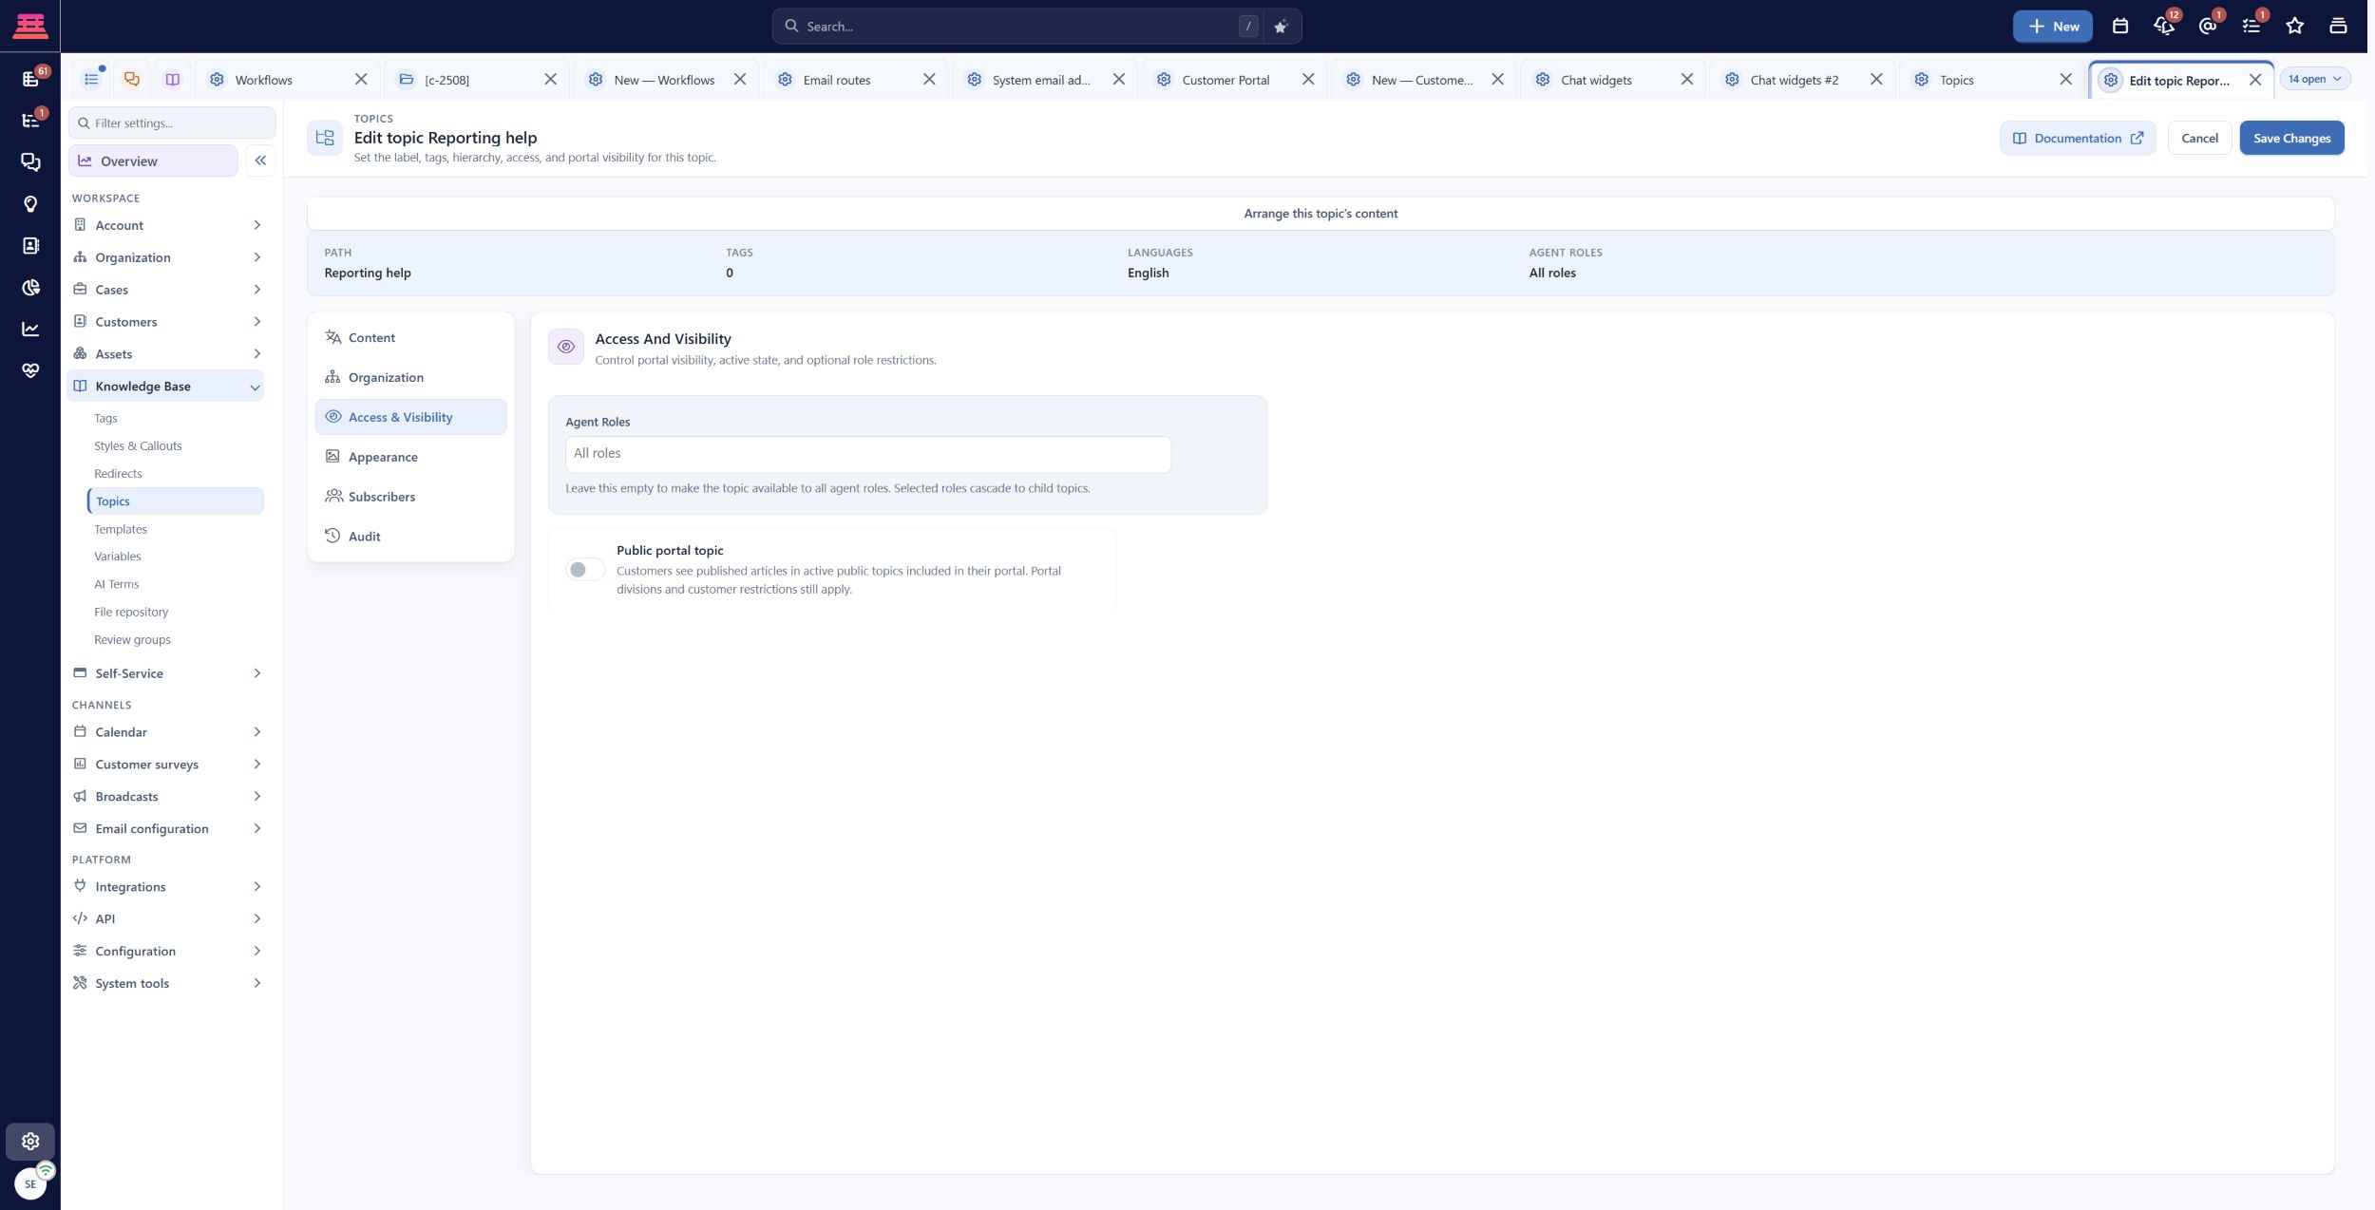Collapse the Knowledge Base section
Image resolution: width=2375 pixels, height=1210 pixels.
[x=166, y=386]
